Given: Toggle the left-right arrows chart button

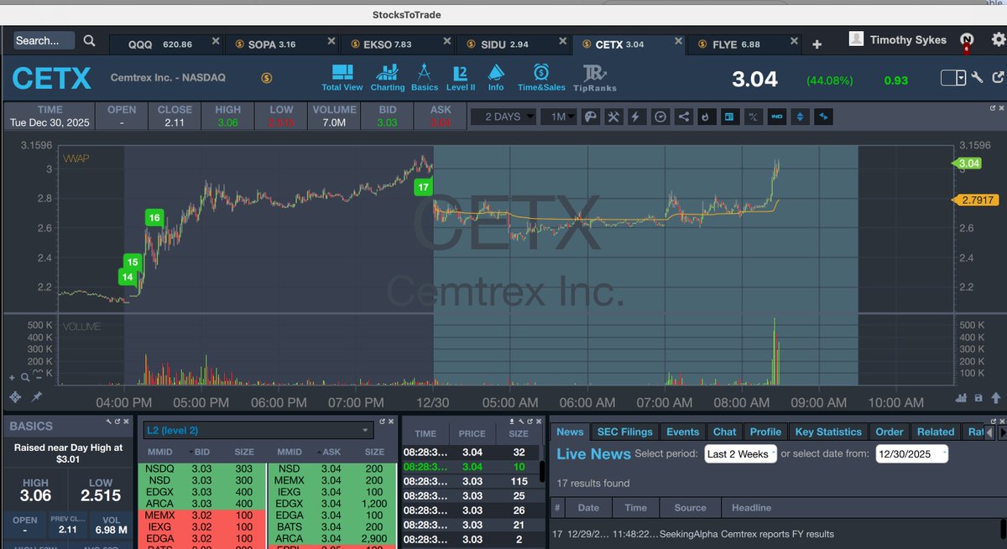Looking at the screenshot, I should pyautogui.click(x=823, y=117).
